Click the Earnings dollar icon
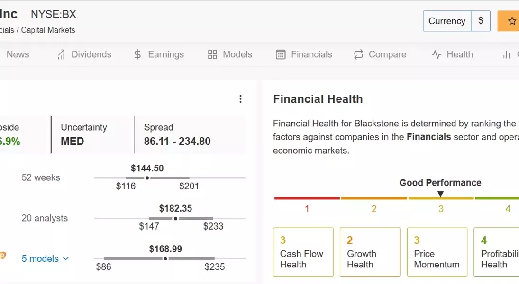Screen dimensions: 519x284 click(137, 54)
